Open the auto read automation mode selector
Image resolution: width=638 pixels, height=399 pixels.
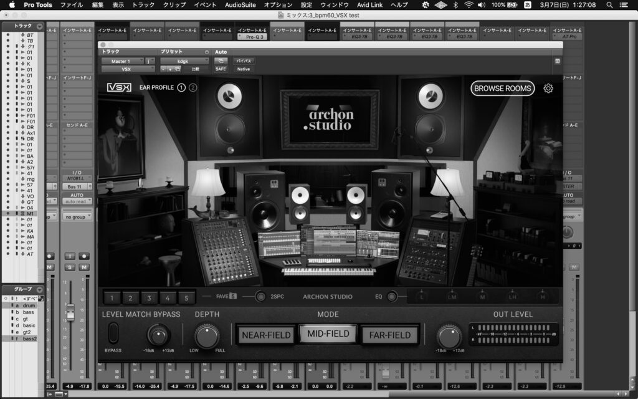77,201
